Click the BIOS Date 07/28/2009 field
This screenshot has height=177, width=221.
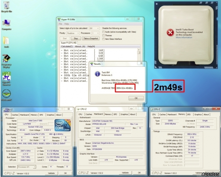click(117, 149)
